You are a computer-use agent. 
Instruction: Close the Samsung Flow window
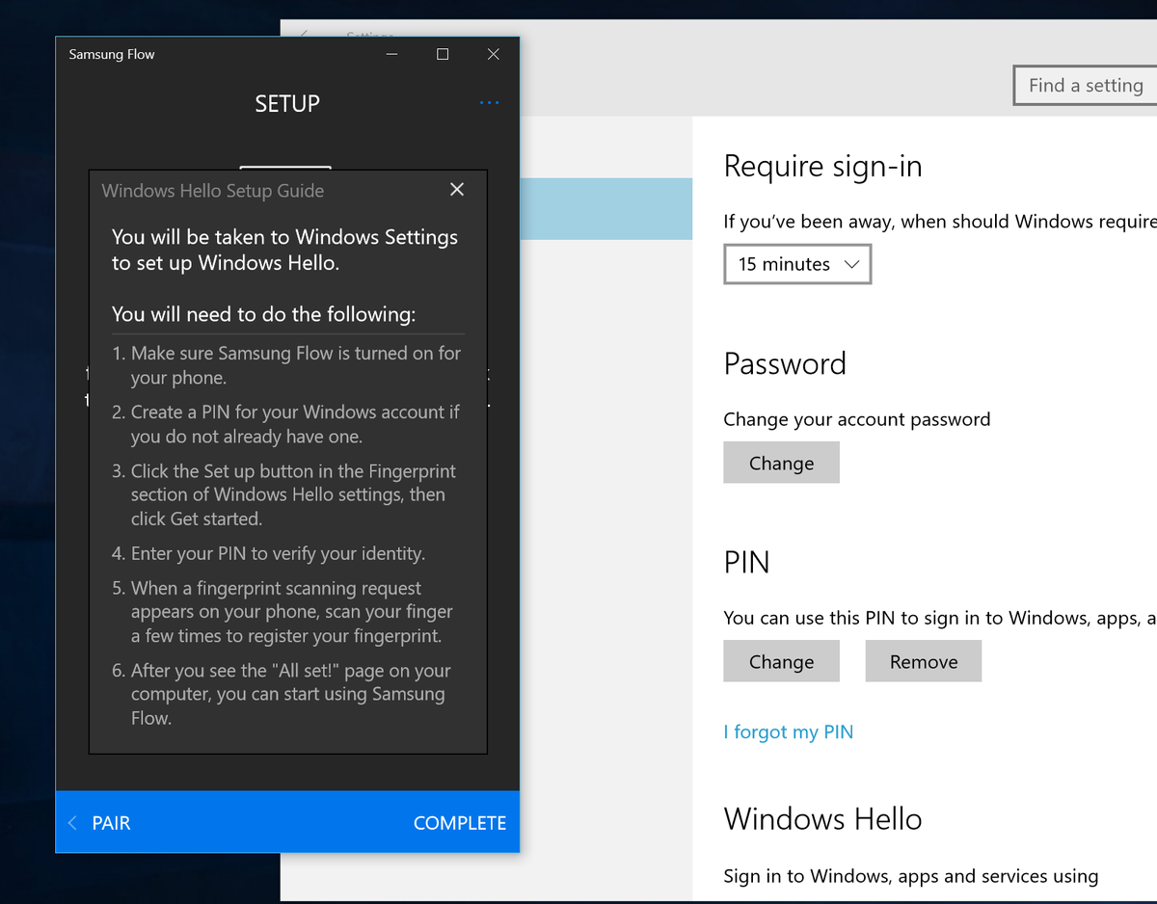pyautogui.click(x=494, y=54)
